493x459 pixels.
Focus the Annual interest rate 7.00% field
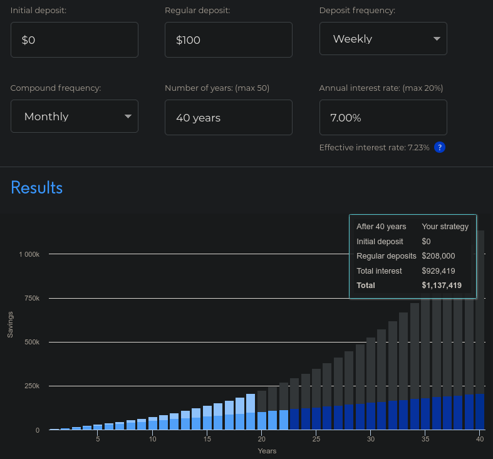pyautogui.click(x=383, y=118)
